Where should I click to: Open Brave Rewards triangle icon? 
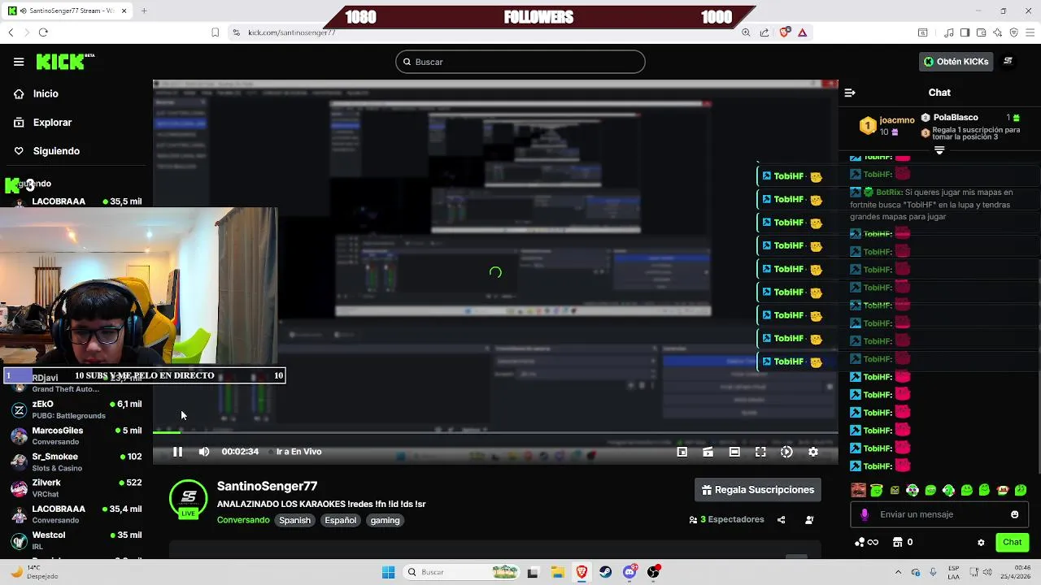tap(803, 32)
